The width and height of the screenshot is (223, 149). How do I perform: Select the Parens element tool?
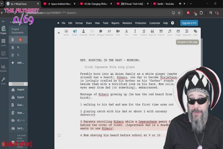(92, 33)
